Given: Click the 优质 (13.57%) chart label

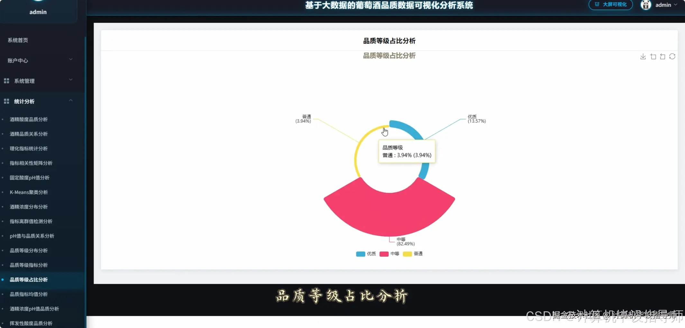Looking at the screenshot, I should (477, 119).
